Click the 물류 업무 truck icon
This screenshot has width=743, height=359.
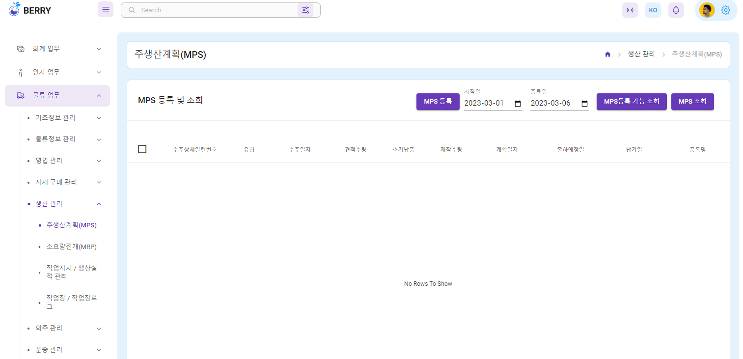click(21, 95)
